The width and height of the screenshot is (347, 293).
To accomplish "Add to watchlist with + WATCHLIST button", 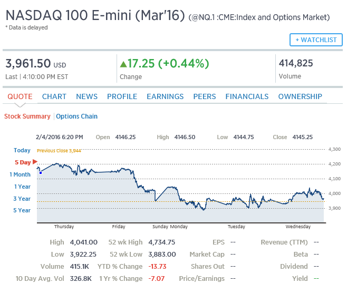I will [316, 40].
